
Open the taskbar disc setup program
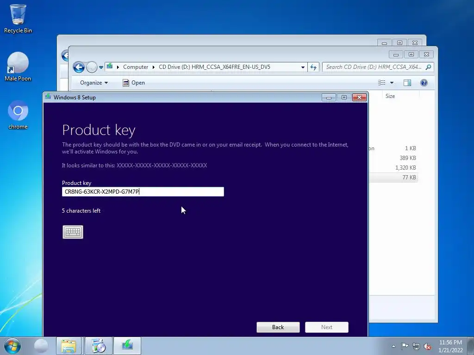click(99, 346)
